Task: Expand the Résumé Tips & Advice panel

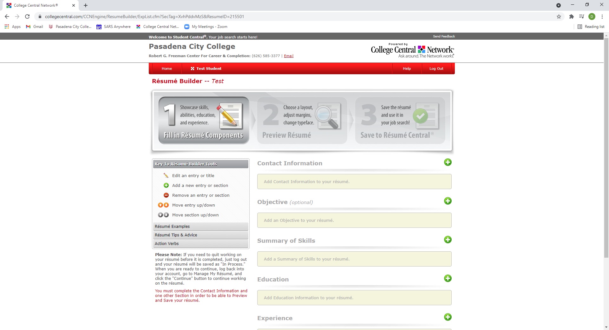Action: tap(201, 235)
